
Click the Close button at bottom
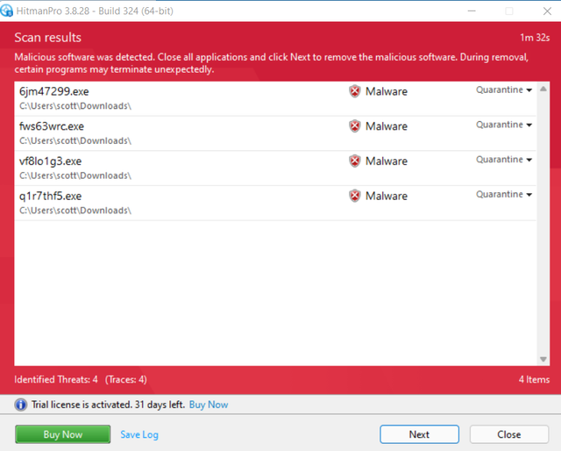508,434
